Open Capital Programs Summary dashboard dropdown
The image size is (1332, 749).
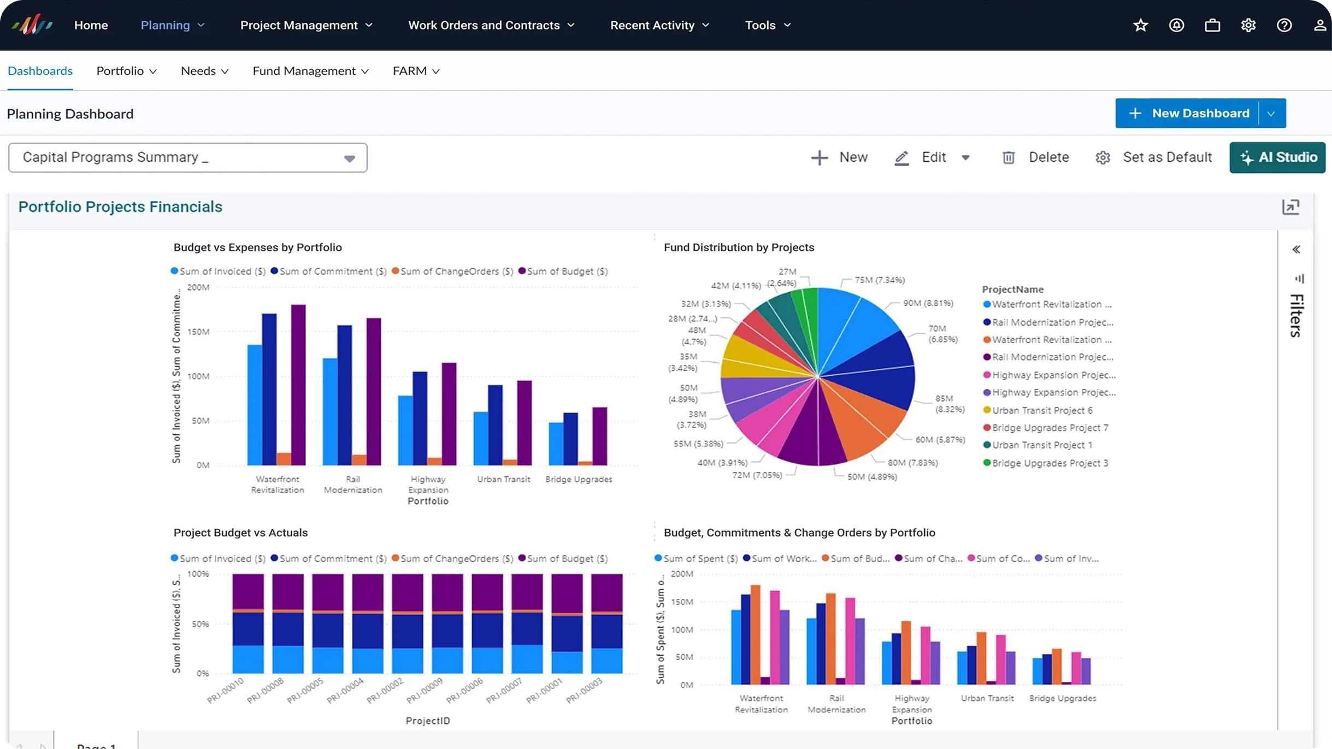pos(188,158)
